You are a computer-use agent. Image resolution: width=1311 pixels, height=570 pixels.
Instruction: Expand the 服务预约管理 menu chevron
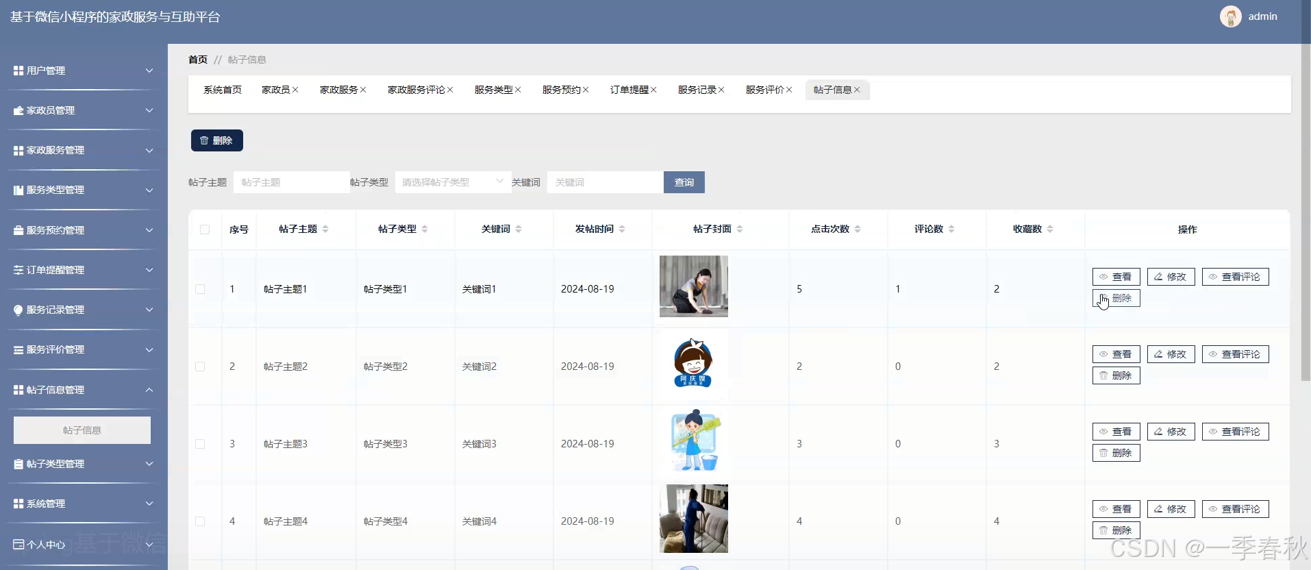pyautogui.click(x=149, y=230)
